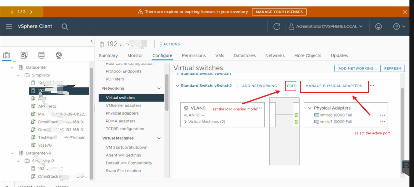Collapse the Virtual Machines section
Screen dimensions: 414x187
159,138
